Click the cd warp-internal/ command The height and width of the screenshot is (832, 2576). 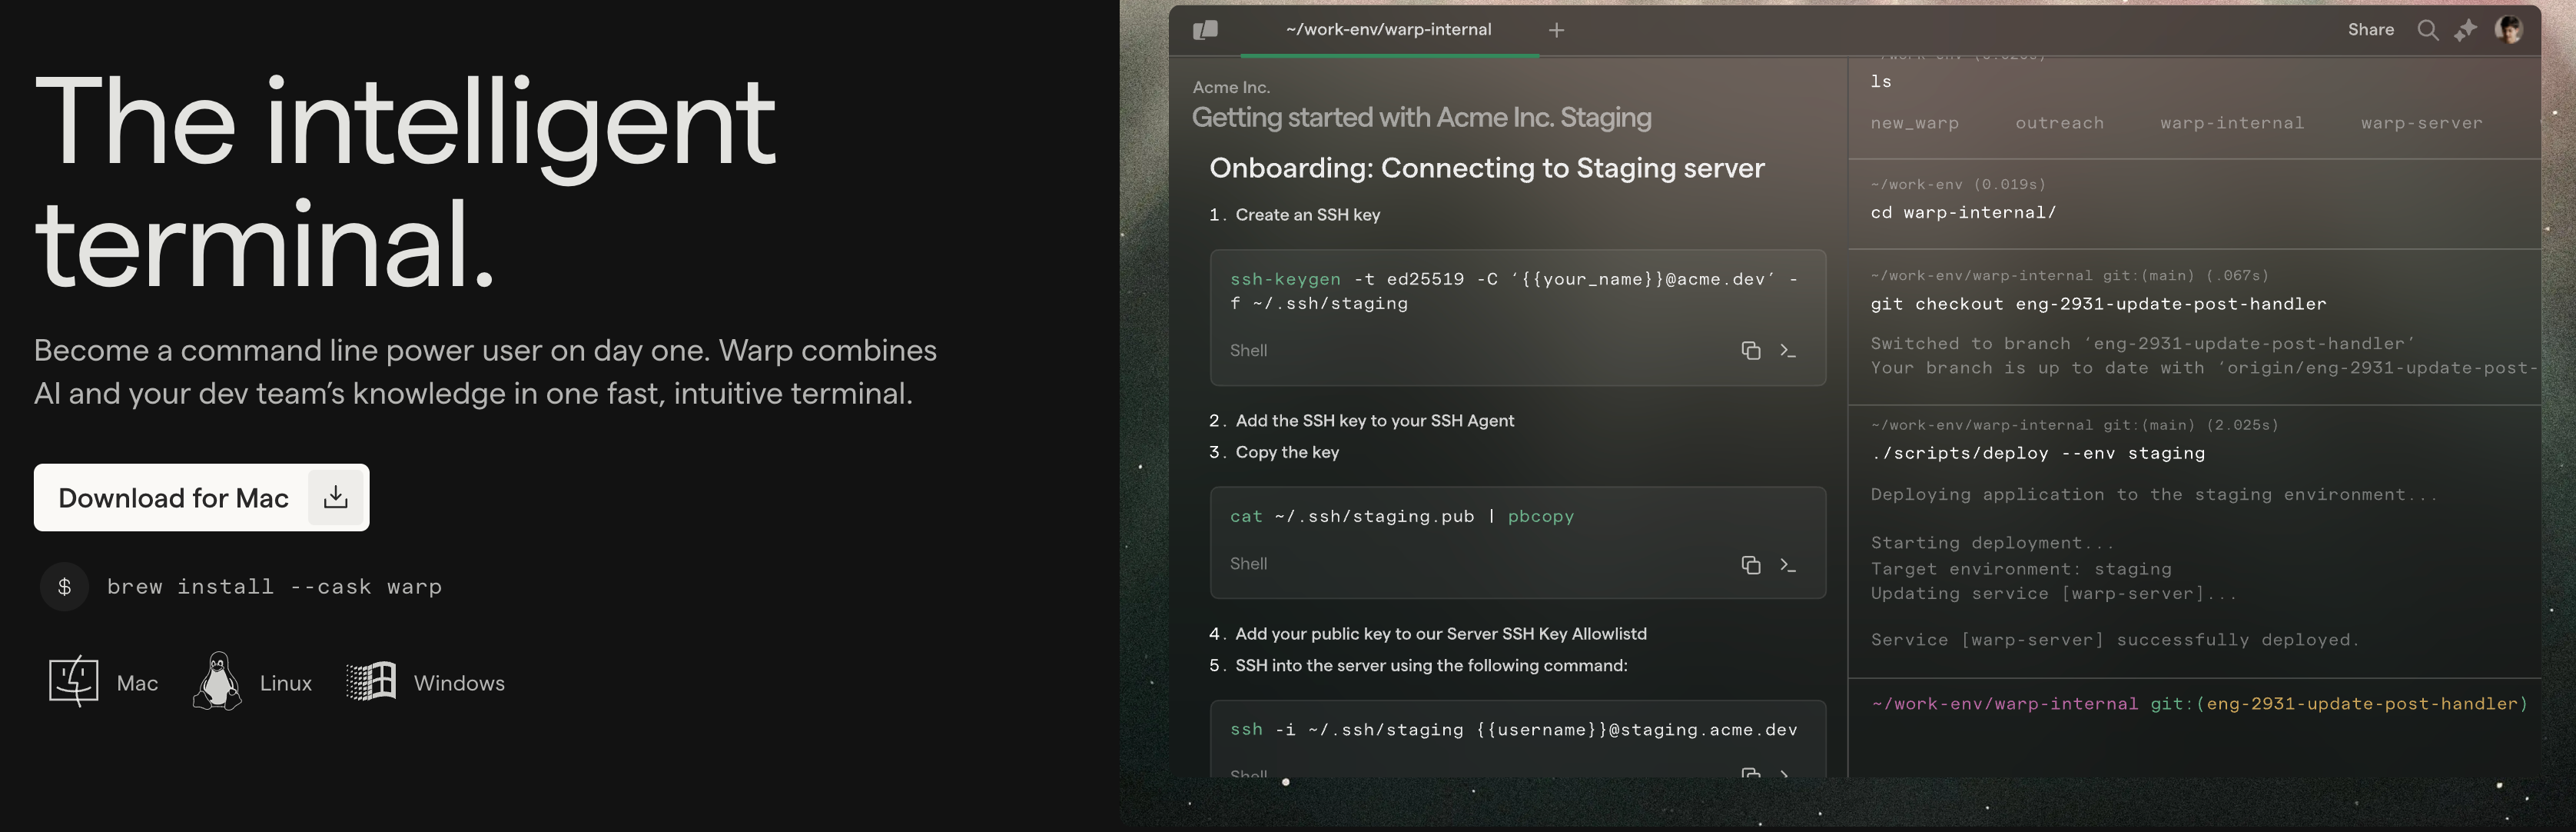(x=1963, y=212)
